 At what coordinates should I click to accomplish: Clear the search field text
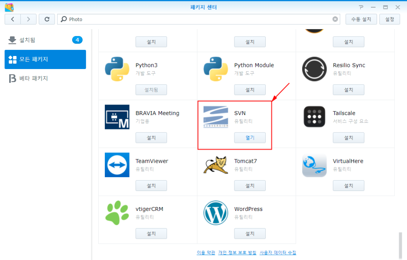[335, 19]
